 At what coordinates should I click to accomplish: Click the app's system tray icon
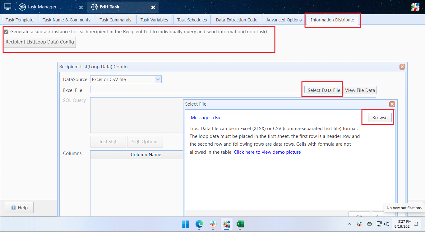click(x=359, y=224)
